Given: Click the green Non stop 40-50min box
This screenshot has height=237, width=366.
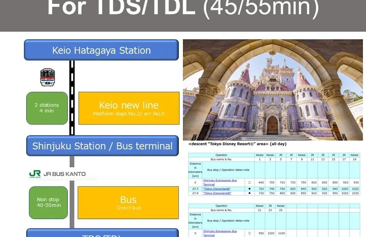Looking at the screenshot, I should click(x=48, y=202).
